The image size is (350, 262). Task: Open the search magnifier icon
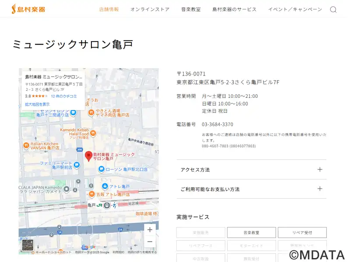click(x=333, y=10)
